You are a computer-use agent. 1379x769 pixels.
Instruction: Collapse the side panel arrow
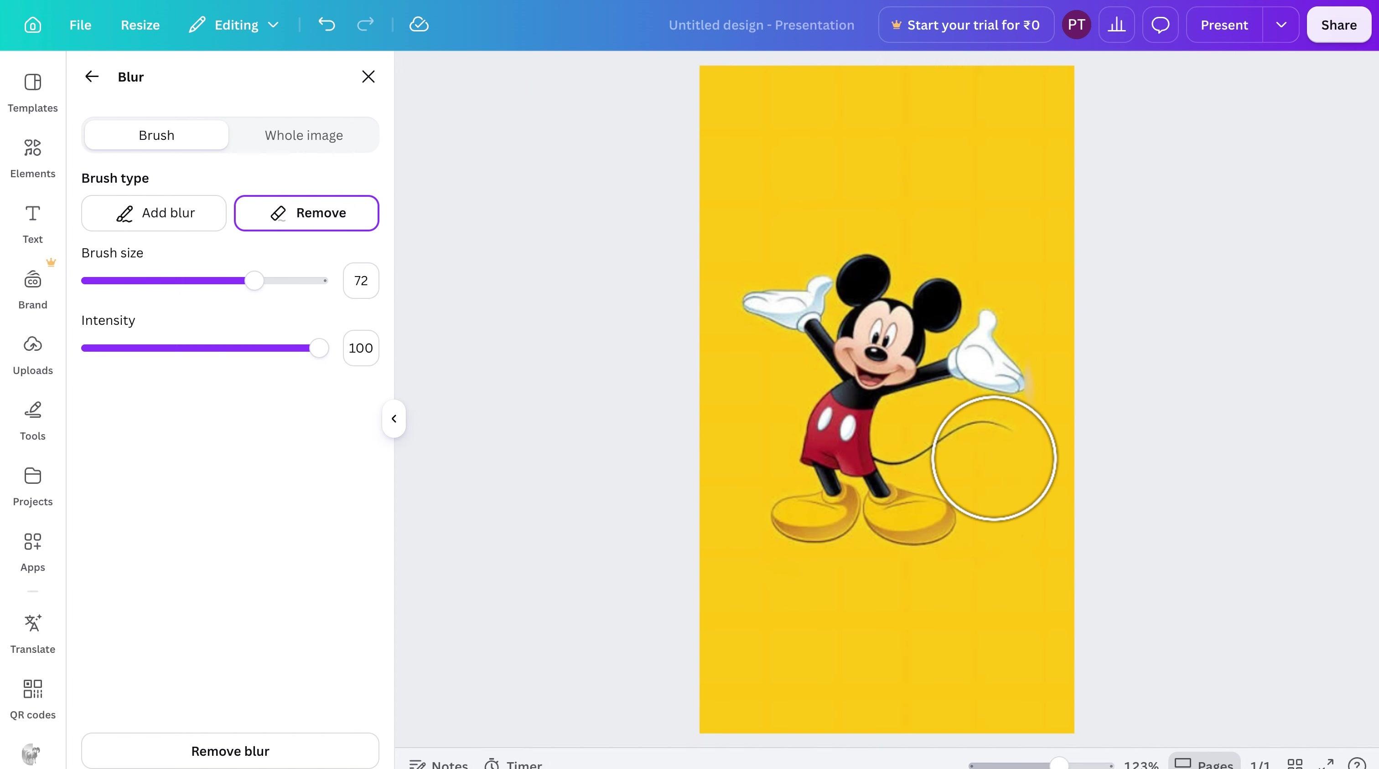click(x=394, y=418)
